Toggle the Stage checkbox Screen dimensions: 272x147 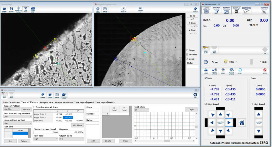point(187,50)
